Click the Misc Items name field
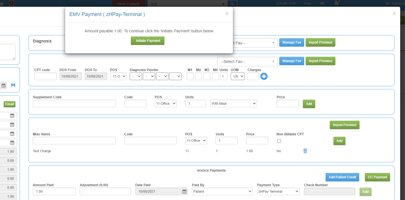 point(74,140)
